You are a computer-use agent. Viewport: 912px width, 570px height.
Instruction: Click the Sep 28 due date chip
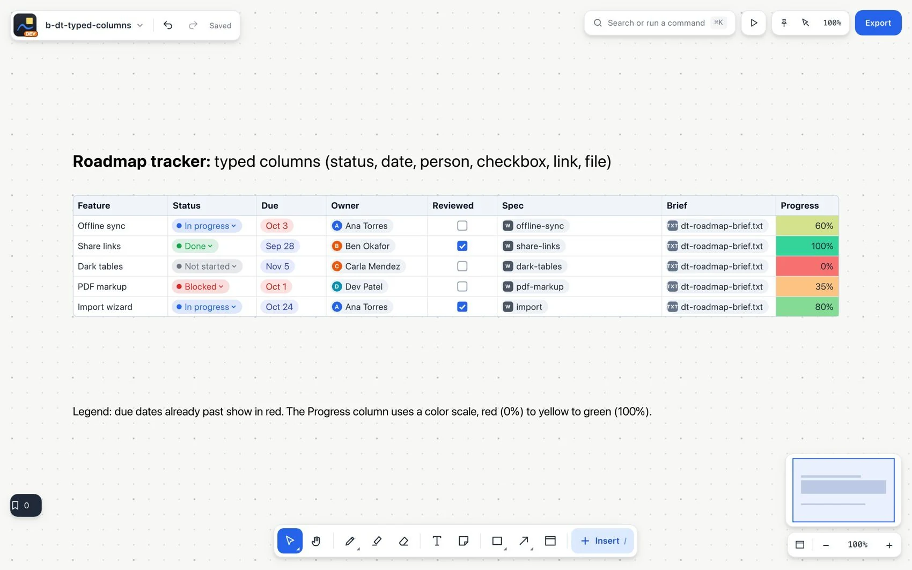280,246
